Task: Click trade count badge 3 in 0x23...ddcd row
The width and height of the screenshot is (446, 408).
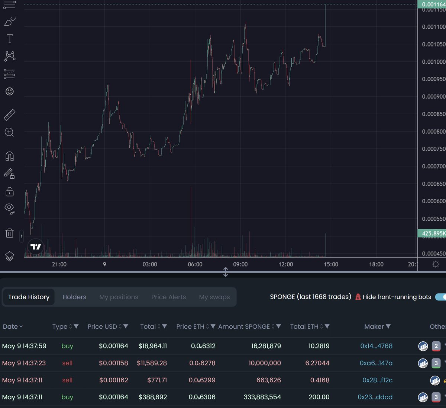Action: pos(436,397)
